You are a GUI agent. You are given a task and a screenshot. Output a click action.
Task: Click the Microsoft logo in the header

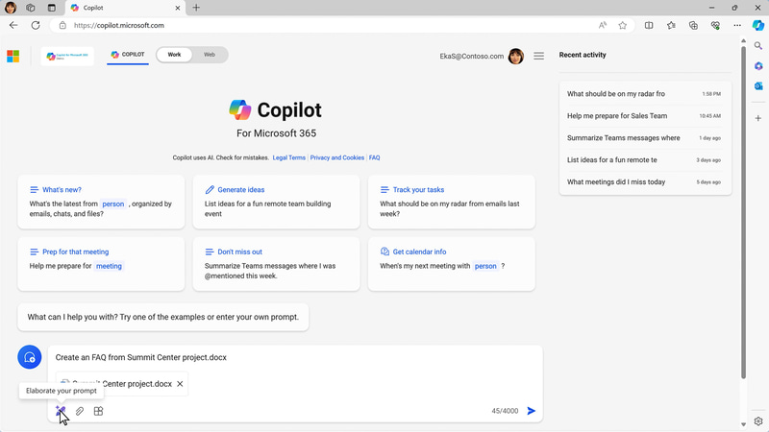[x=13, y=56]
